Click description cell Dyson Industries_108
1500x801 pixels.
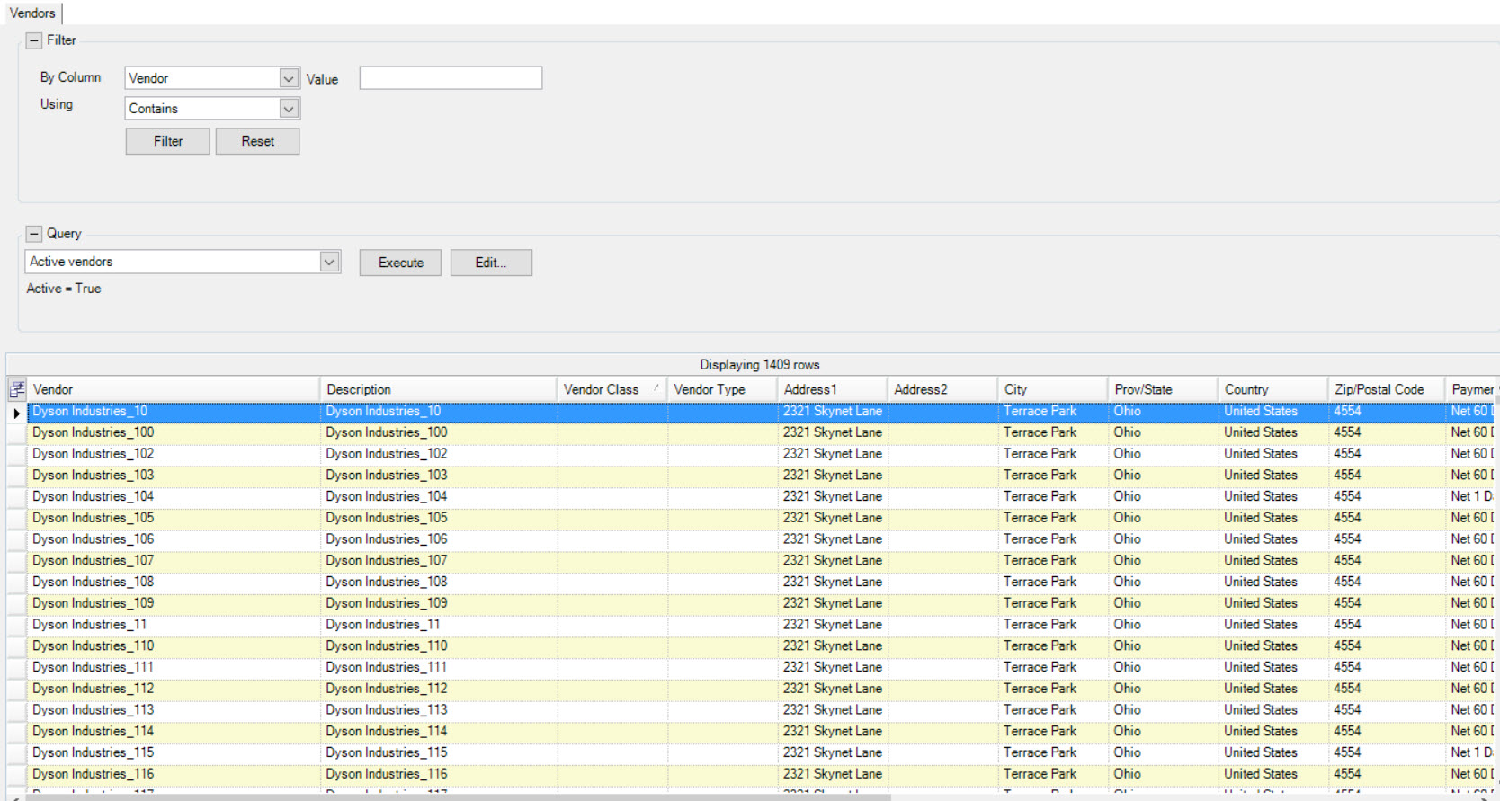tap(438, 582)
